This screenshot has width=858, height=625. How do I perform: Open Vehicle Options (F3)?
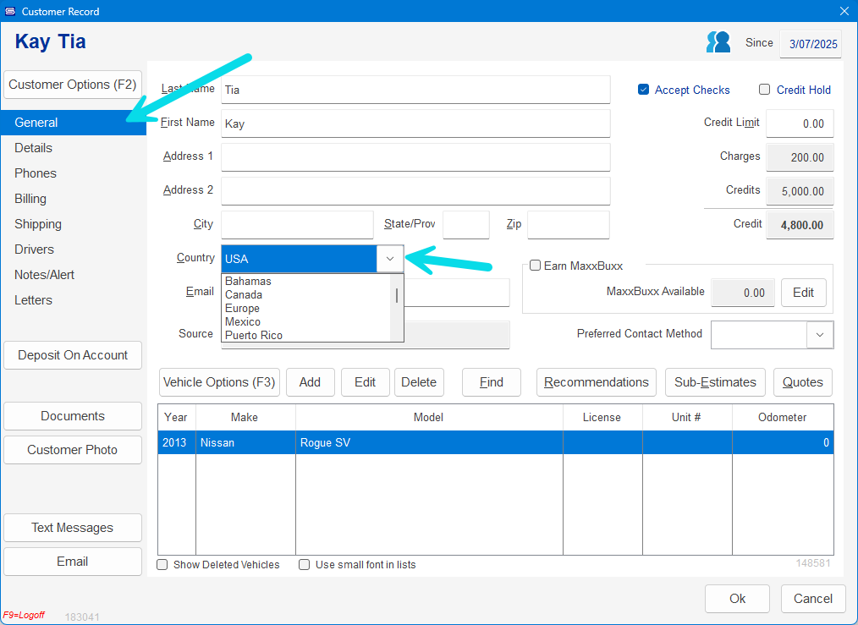pyautogui.click(x=219, y=382)
